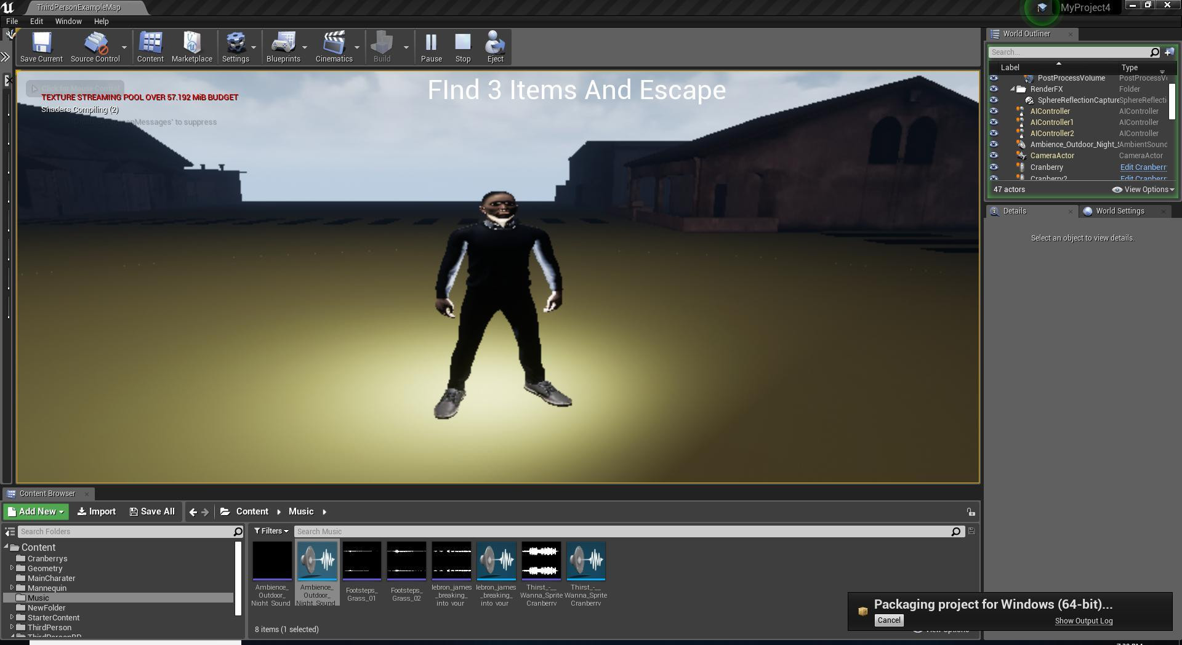The width and height of the screenshot is (1182, 645).
Task: Cancel the Windows packaging process
Action: (888, 620)
